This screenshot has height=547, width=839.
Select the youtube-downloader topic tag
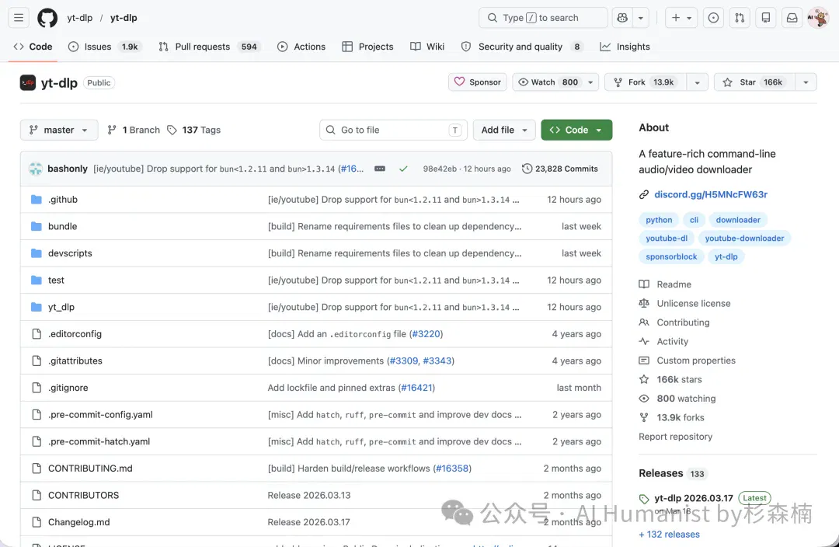click(x=744, y=239)
